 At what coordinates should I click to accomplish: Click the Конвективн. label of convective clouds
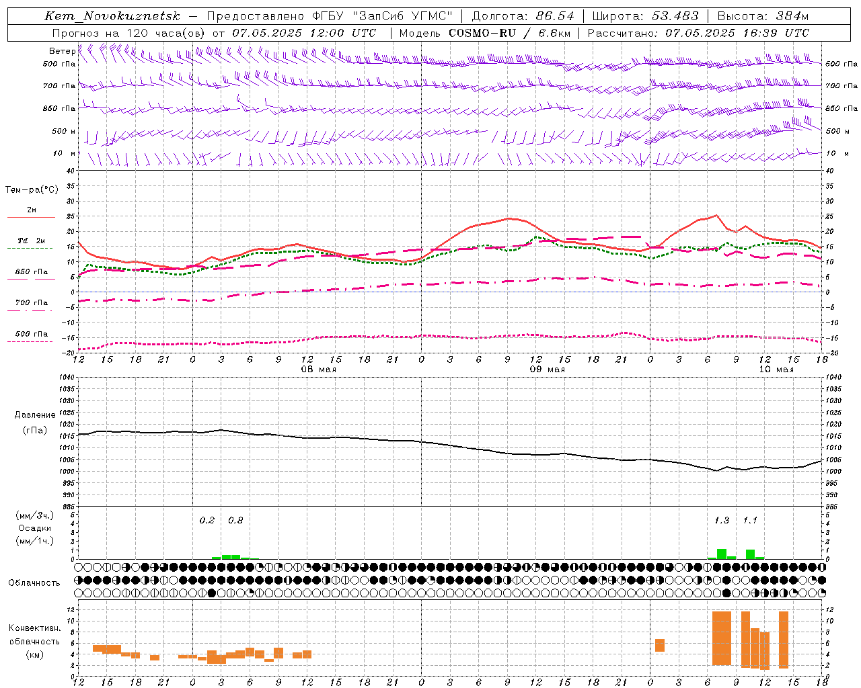35,628
